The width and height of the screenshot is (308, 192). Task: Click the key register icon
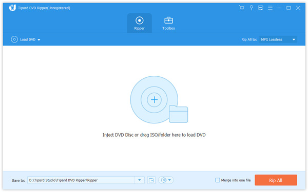click(251, 8)
